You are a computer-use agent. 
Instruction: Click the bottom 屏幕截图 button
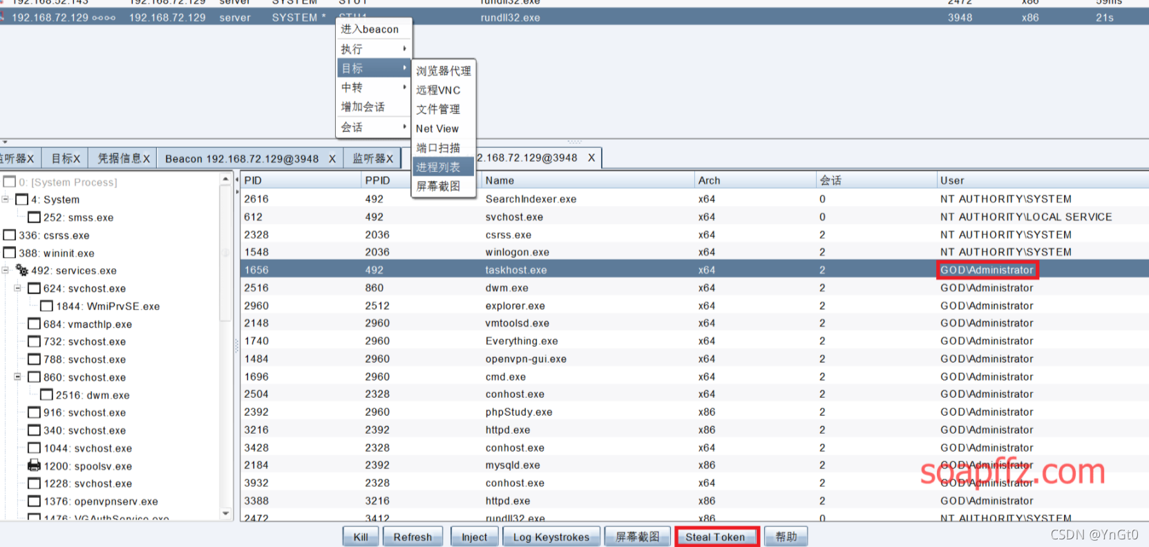(637, 537)
